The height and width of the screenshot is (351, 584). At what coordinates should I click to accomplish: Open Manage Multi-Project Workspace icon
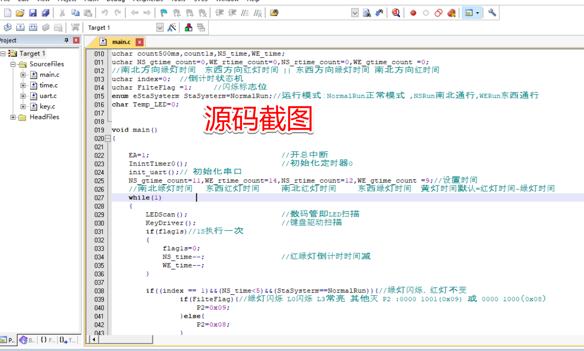coord(201,28)
